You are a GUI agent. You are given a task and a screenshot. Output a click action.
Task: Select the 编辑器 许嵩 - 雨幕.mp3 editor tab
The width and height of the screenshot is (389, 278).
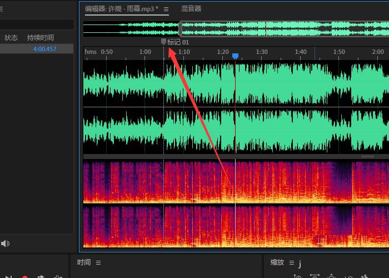coord(121,9)
